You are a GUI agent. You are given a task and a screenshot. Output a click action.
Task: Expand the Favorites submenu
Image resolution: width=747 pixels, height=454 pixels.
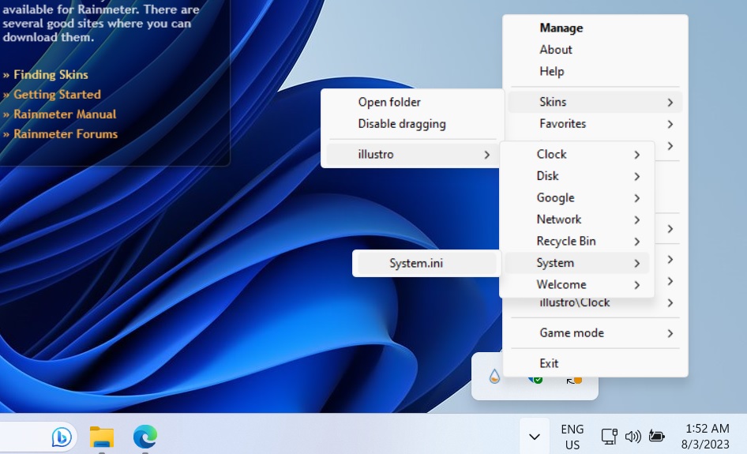595,124
